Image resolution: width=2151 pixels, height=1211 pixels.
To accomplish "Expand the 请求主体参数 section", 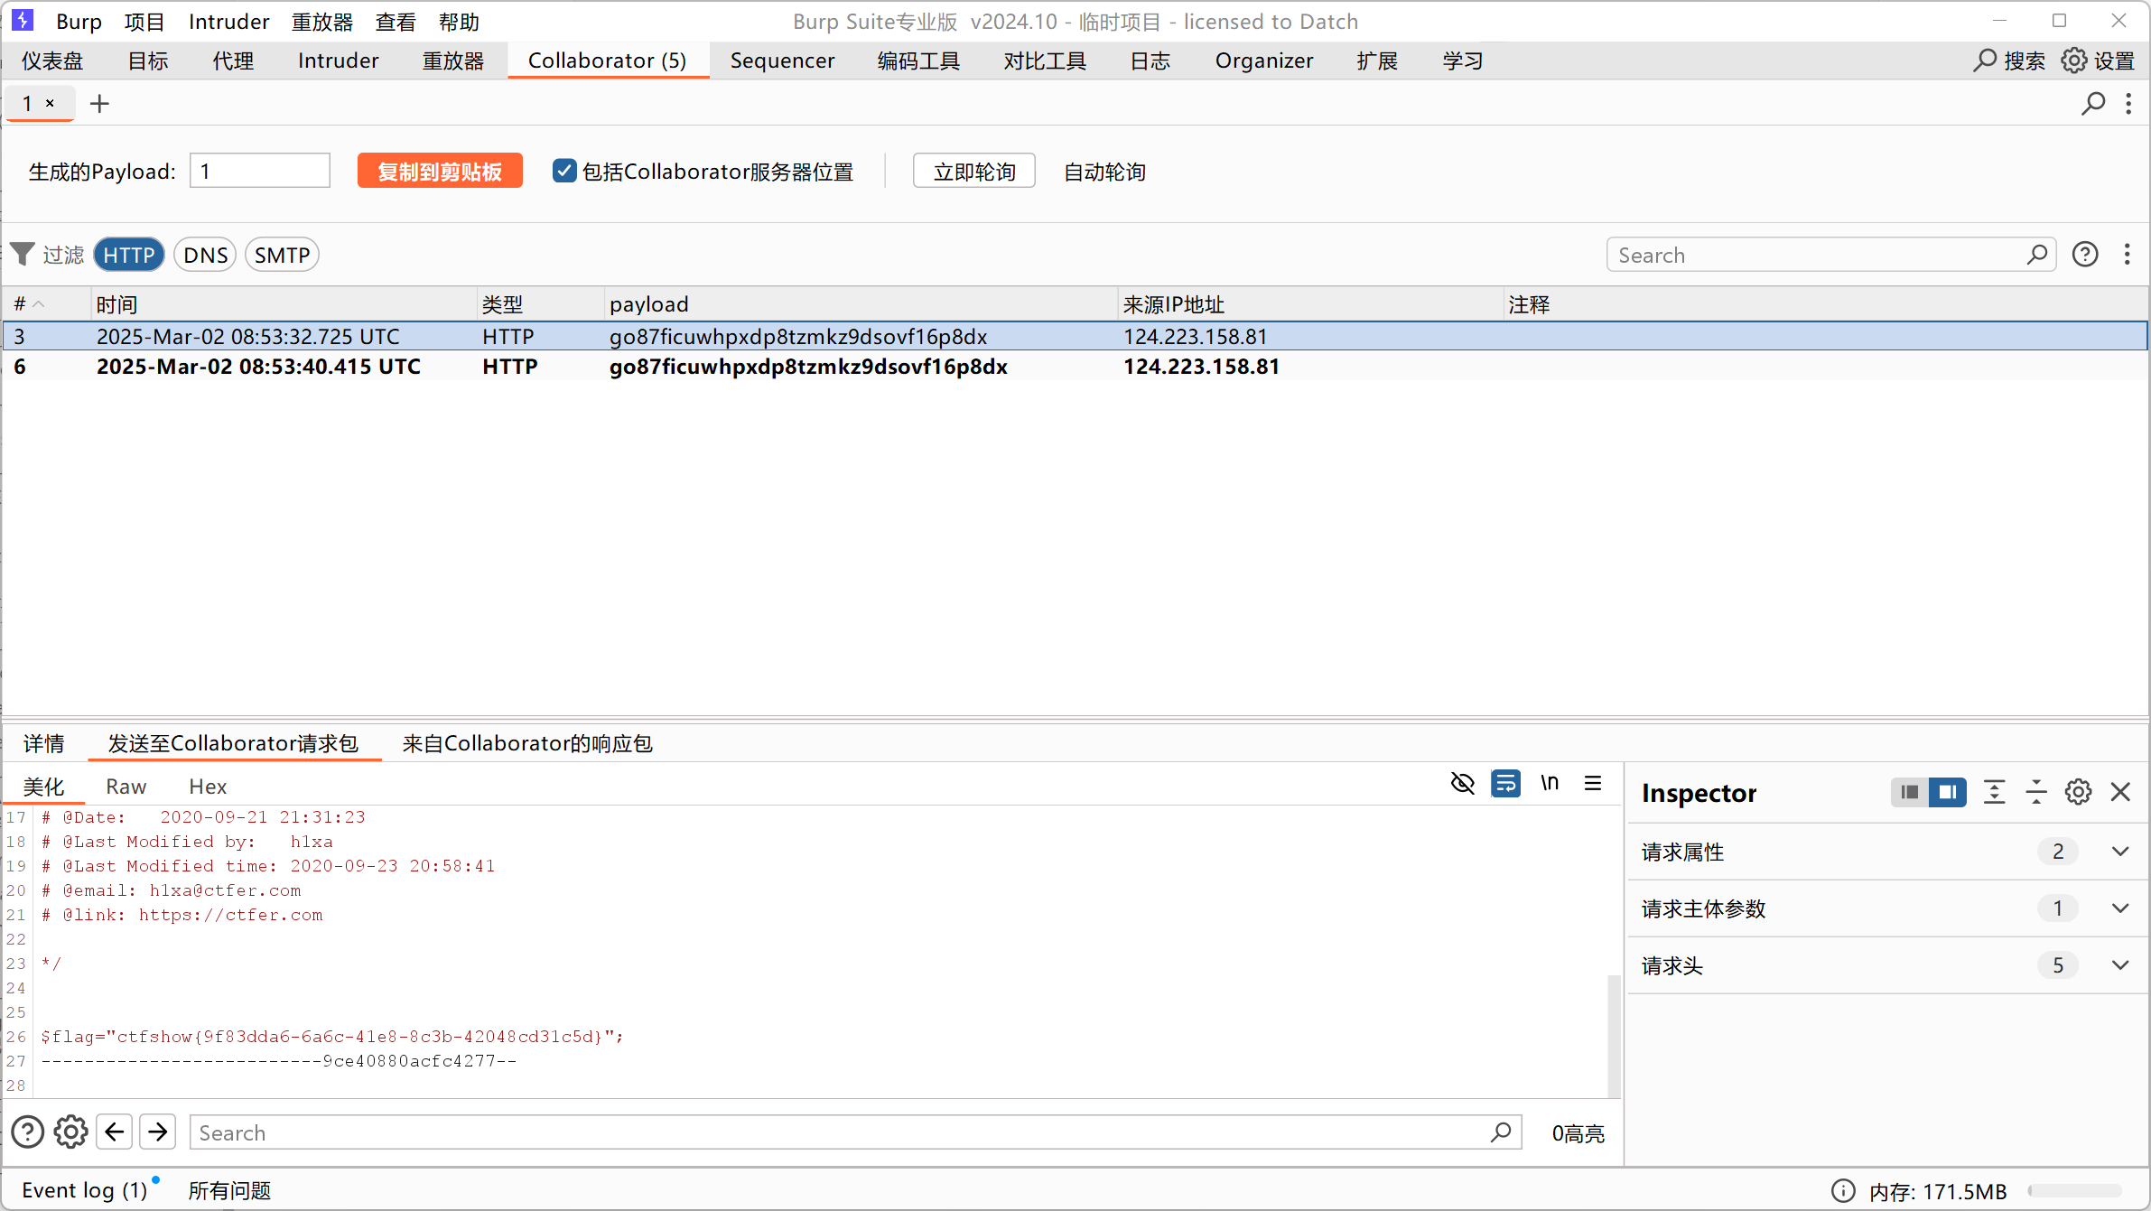I will point(2120,908).
